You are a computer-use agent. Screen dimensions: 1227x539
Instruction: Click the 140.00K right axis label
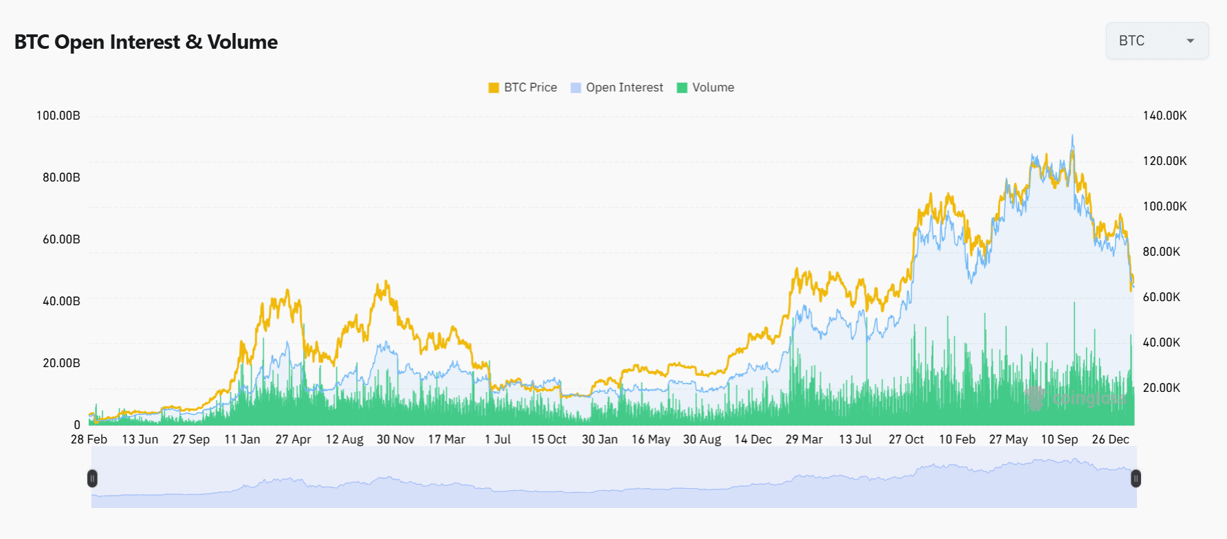pos(1164,115)
